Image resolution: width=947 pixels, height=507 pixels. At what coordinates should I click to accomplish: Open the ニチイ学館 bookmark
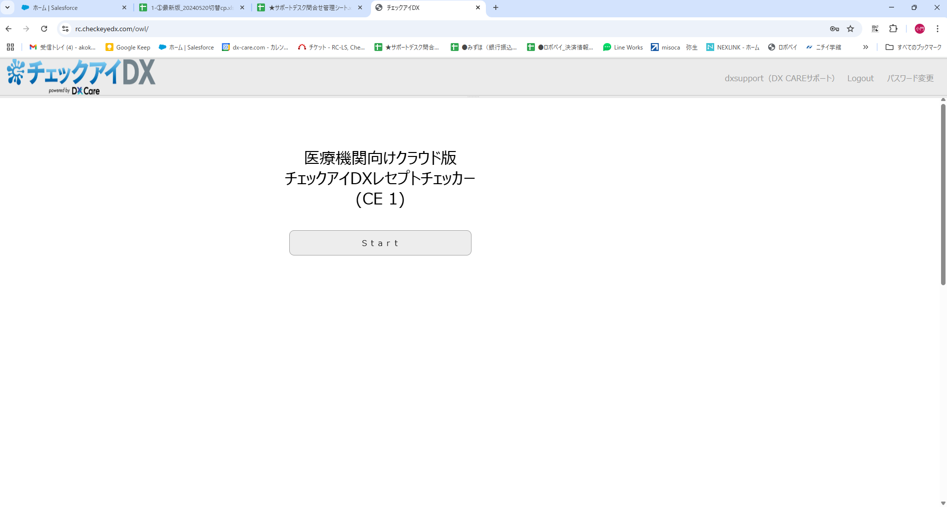[824, 48]
